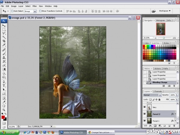
Task: Expand Forest 1 layer effects arrow
Action: [175, 121]
